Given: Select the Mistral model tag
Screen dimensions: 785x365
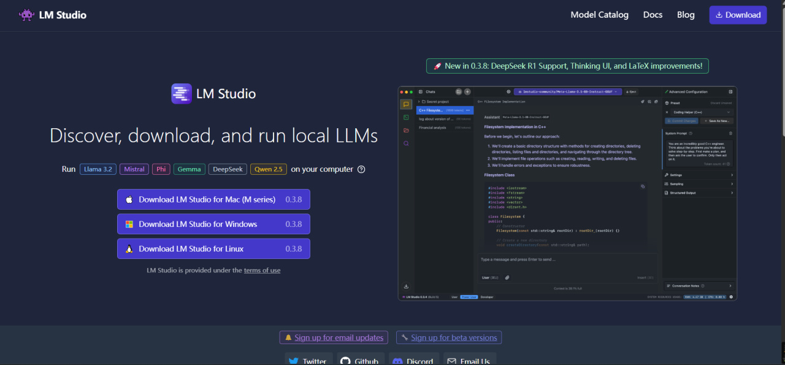Looking at the screenshot, I should (134, 169).
